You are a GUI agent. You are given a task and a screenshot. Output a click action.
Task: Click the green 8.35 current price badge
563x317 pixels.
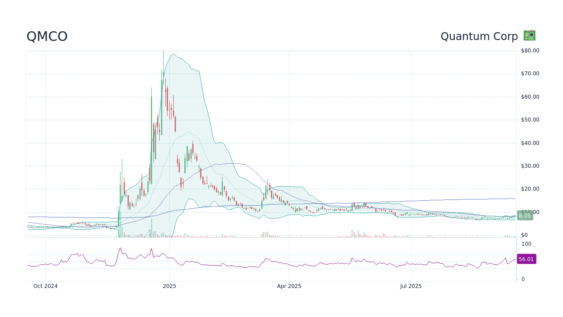pos(524,215)
